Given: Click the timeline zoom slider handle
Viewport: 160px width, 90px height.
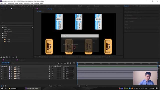Looking at the screenshot, I should click(80, 86).
